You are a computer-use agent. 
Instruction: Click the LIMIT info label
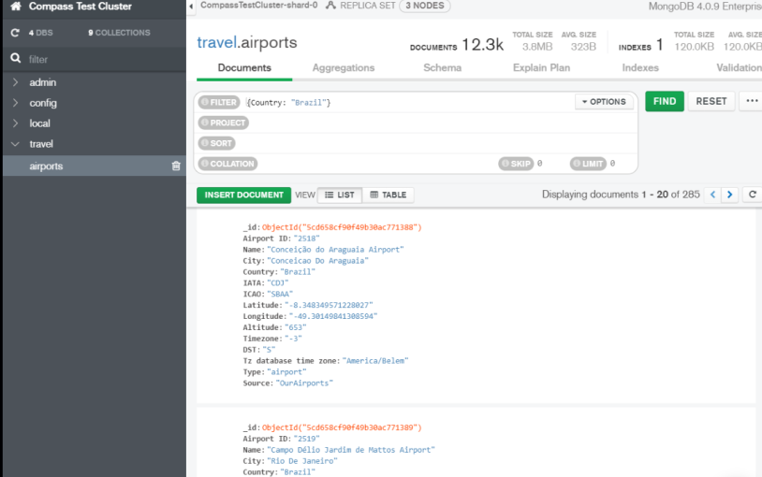pyautogui.click(x=588, y=164)
